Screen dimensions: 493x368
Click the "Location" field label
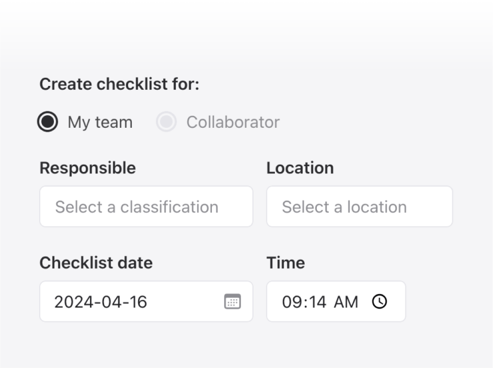point(300,168)
